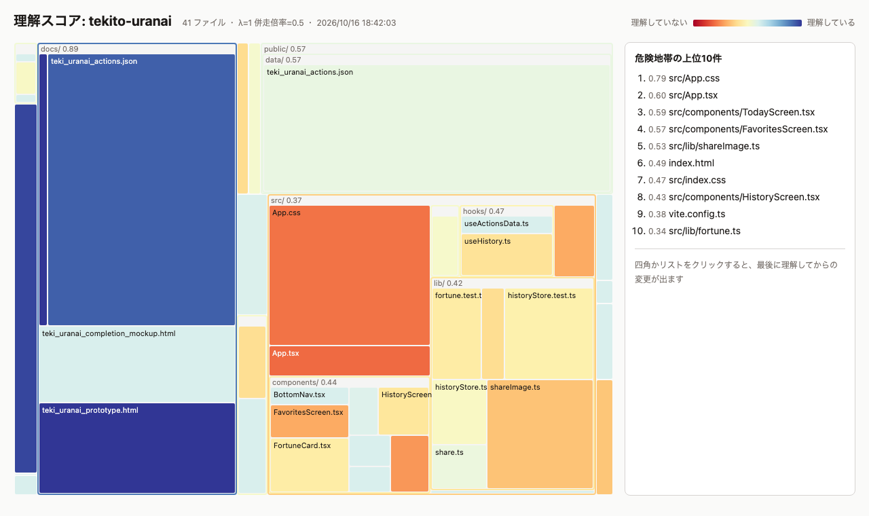Click src/lib/shareImage.ts in the top-10 list
The width and height of the screenshot is (869, 516).
point(714,146)
